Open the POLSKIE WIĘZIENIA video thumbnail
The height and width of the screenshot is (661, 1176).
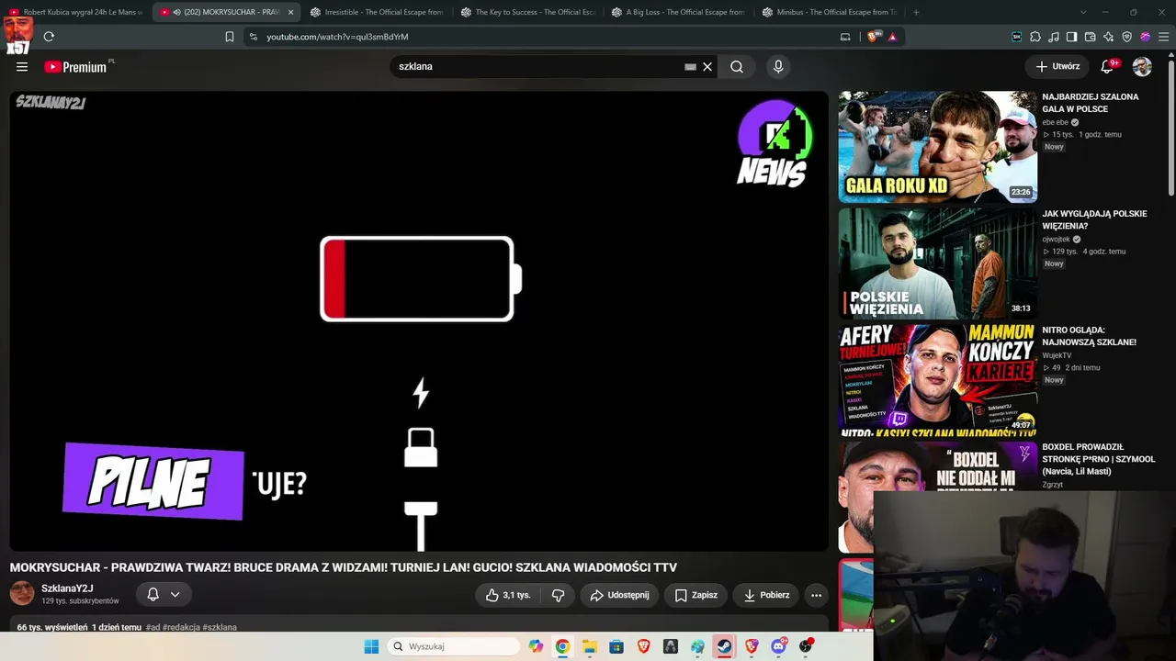pos(937,263)
